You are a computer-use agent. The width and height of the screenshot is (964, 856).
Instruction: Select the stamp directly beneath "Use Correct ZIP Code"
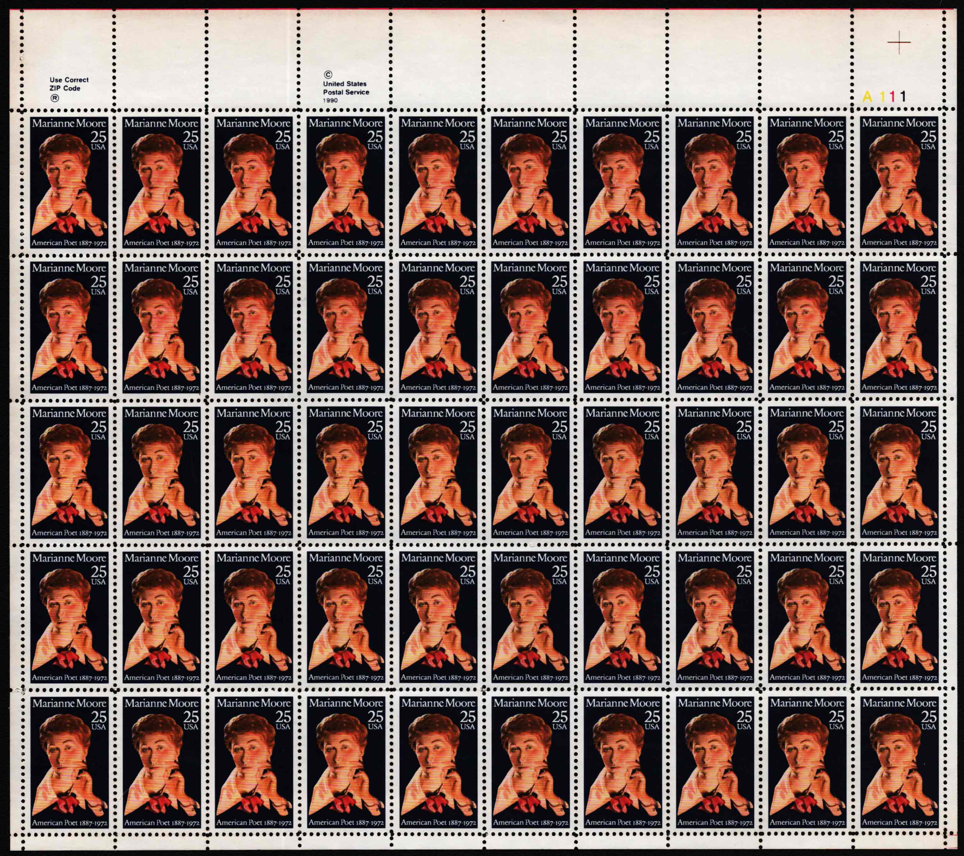[69, 182]
